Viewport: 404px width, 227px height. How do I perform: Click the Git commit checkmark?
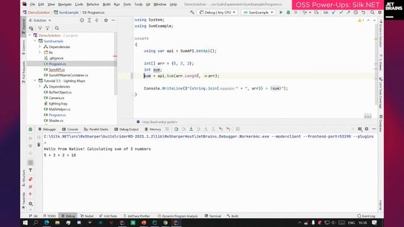pyautogui.click(x=341, y=13)
